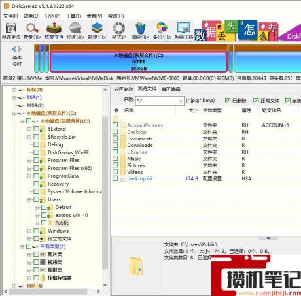This screenshot has width=301, height=296.
Task: Check the Videos folder checkbox in list
Action: click(115, 172)
